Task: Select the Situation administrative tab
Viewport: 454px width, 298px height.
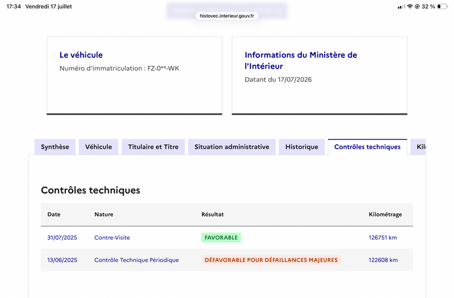Action: tap(232, 147)
